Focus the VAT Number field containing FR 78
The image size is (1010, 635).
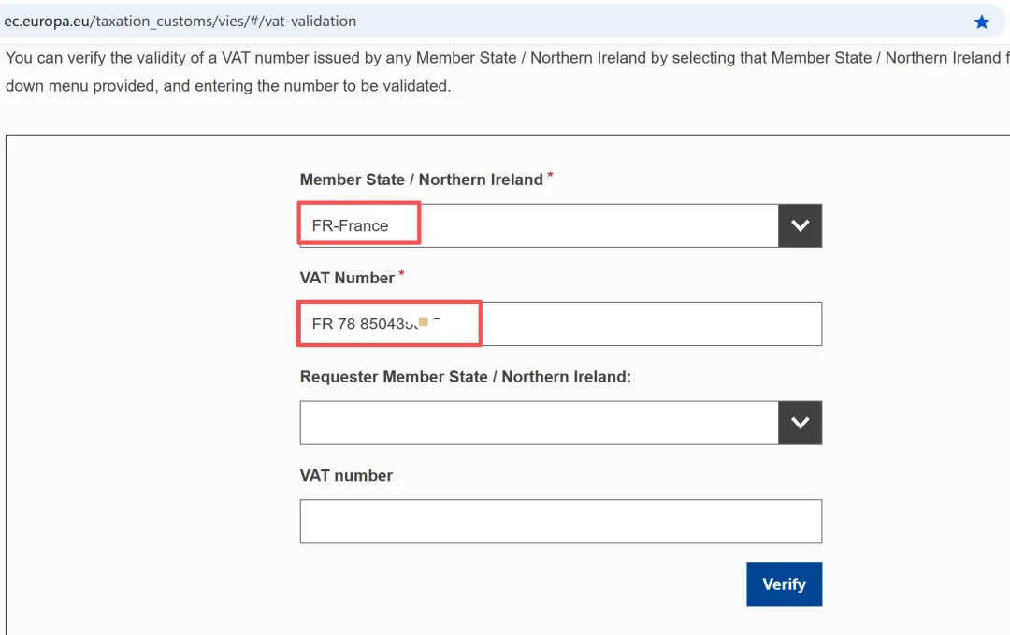[x=393, y=324]
